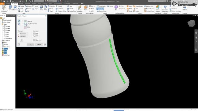Open the occurrence count dropdown arrow
Screen dimensions: 198x111
pos(27,34)
